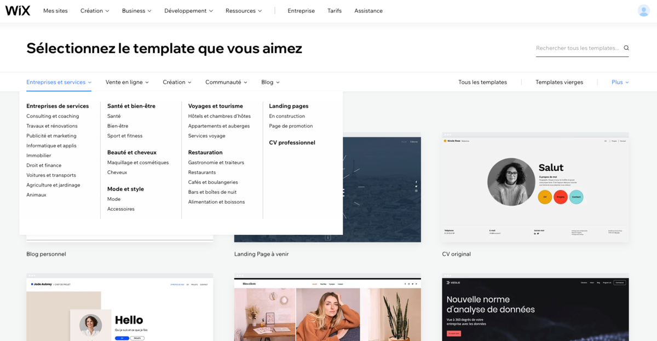
Task: Open the CV original template thumbnail
Action: (535, 187)
